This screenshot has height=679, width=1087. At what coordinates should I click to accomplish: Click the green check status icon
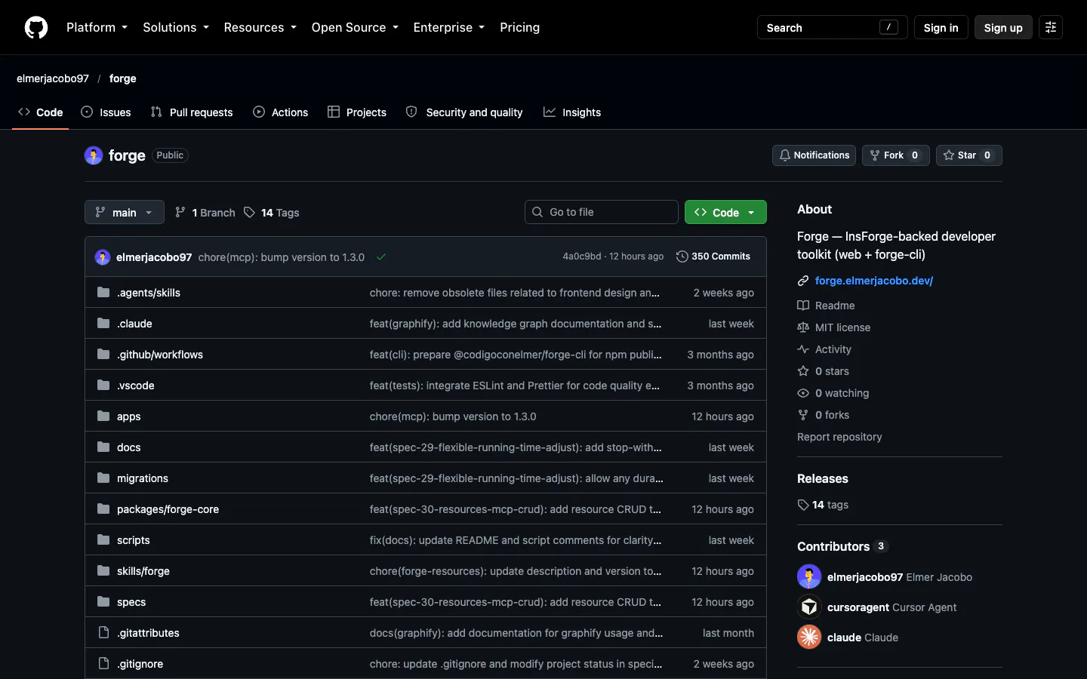381,257
